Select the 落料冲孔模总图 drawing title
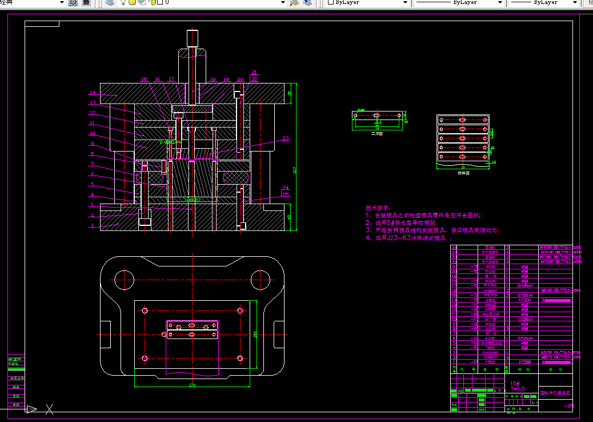 [x=555, y=393]
